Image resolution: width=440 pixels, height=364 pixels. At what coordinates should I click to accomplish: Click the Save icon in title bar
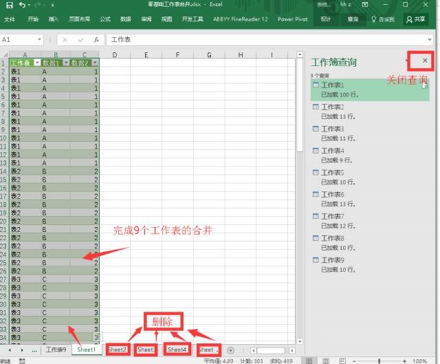(x=9, y=5)
